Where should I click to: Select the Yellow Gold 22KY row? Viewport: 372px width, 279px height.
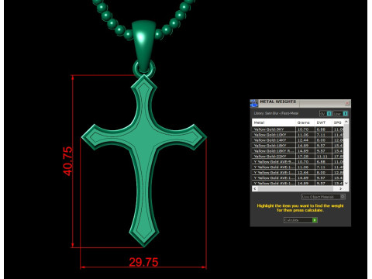click(298, 157)
